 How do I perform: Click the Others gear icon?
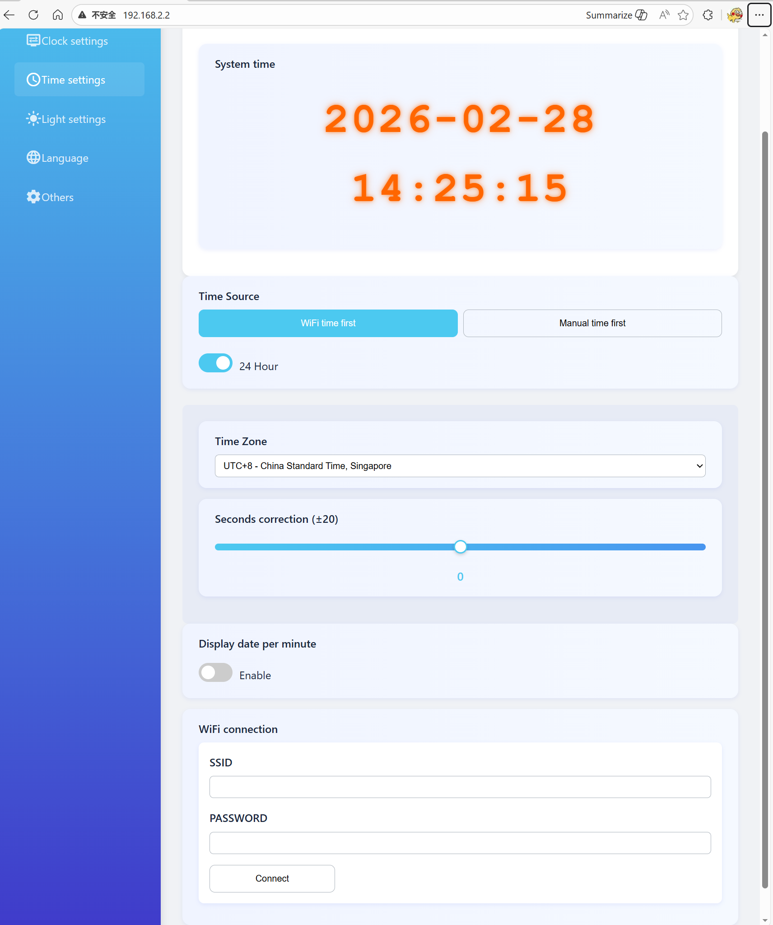click(33, 197)
